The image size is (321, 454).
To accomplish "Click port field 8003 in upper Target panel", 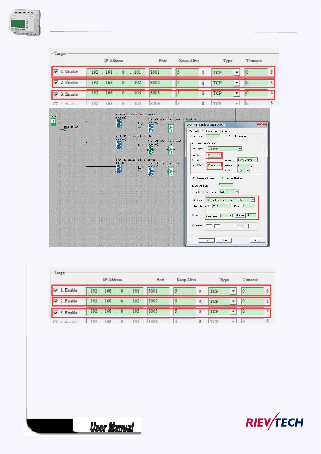I will [x=160, y=93].
